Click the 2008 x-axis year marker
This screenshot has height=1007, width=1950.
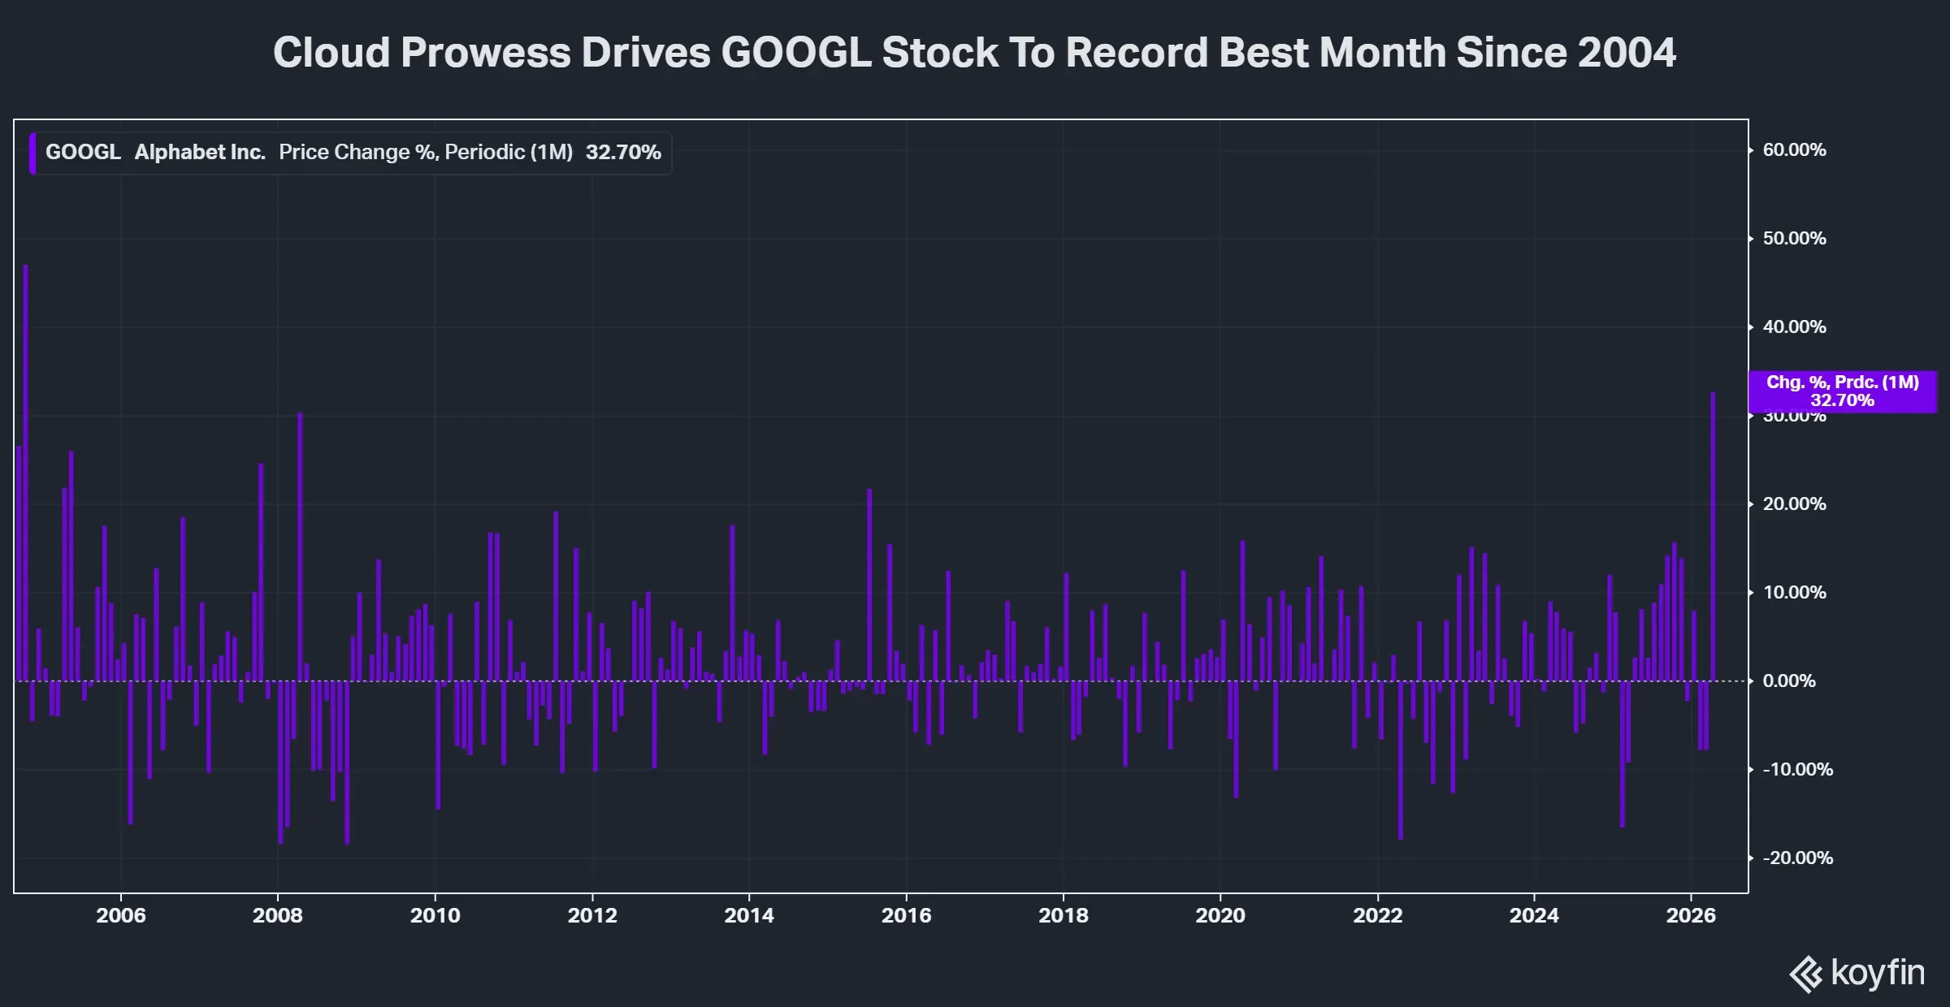point(278,915)
